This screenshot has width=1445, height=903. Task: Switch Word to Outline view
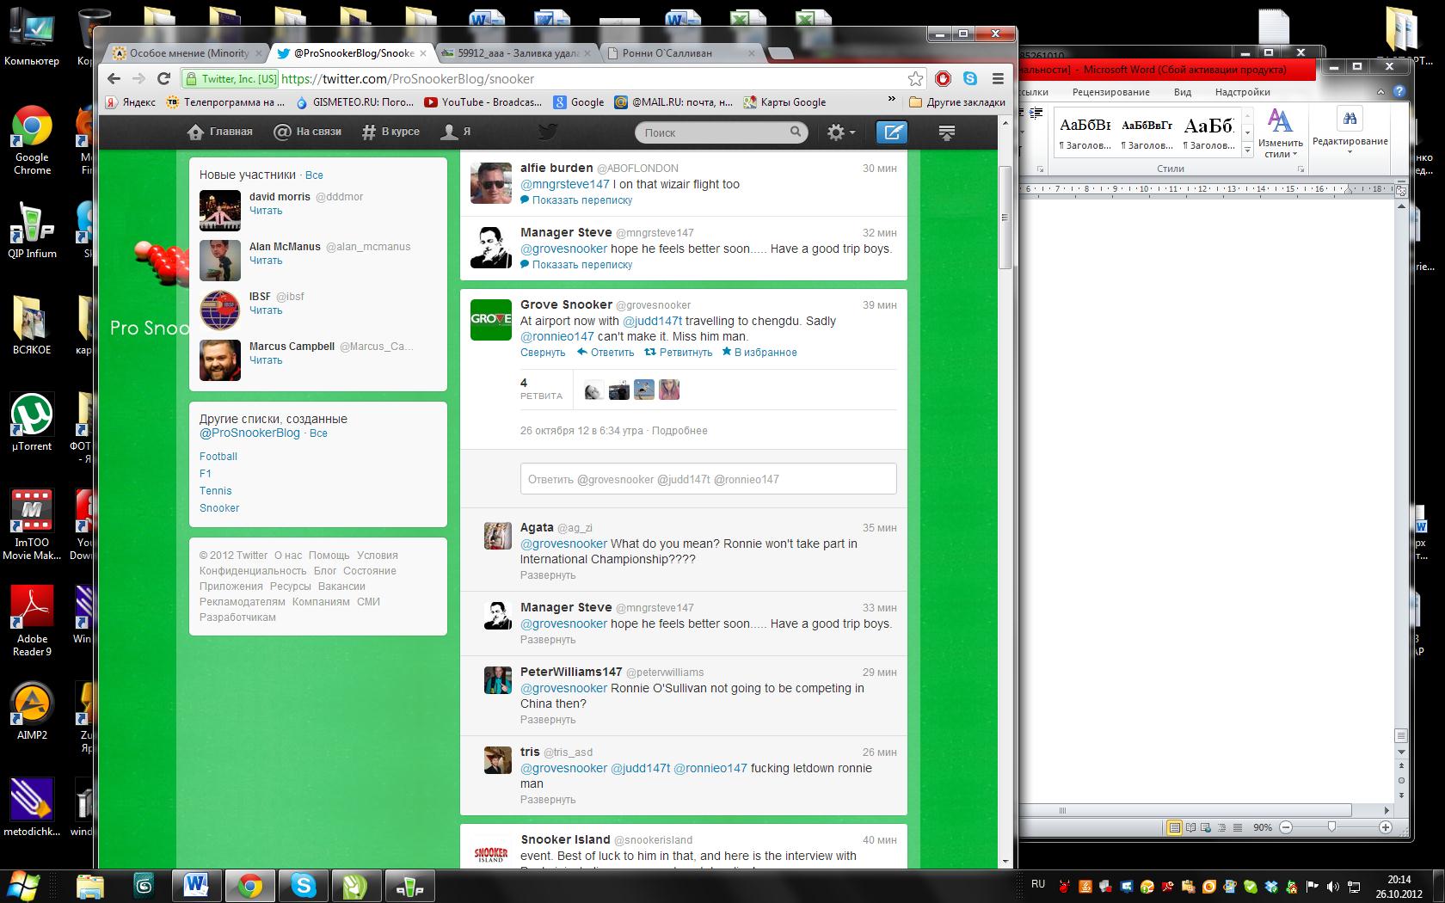(x=1222, y=827)
